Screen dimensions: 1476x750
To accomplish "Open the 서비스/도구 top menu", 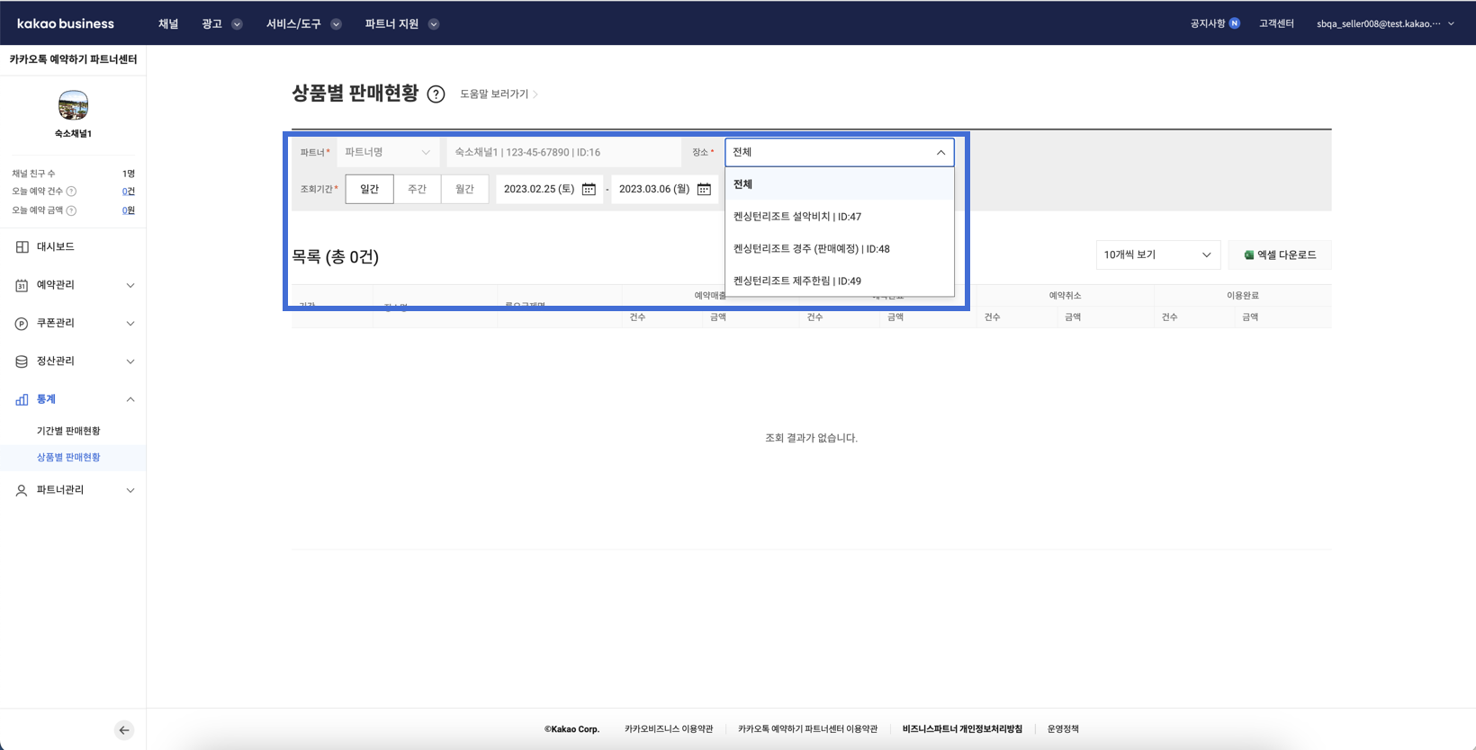I will pos(302,24).
